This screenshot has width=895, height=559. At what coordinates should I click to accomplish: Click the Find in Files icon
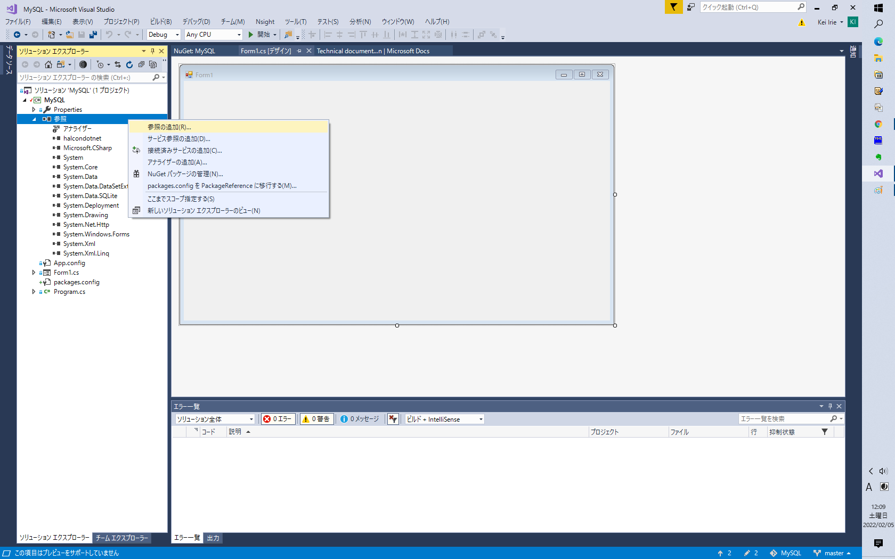pyautogui.click(x=288, y=35)
